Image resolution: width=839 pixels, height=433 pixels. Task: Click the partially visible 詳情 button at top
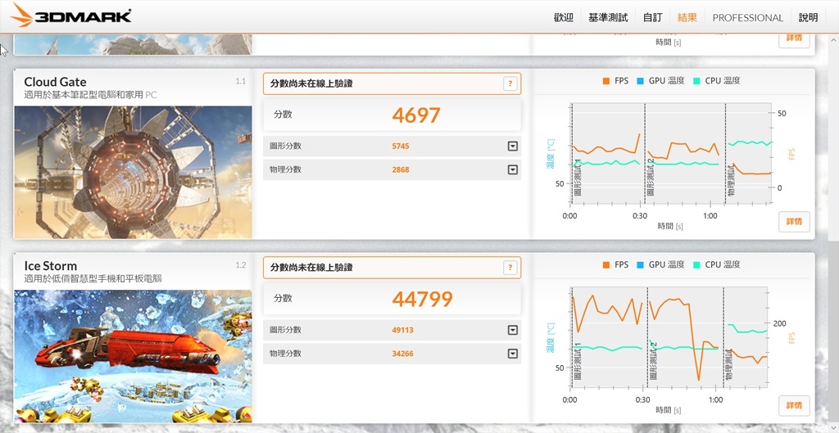pos(794,40)
